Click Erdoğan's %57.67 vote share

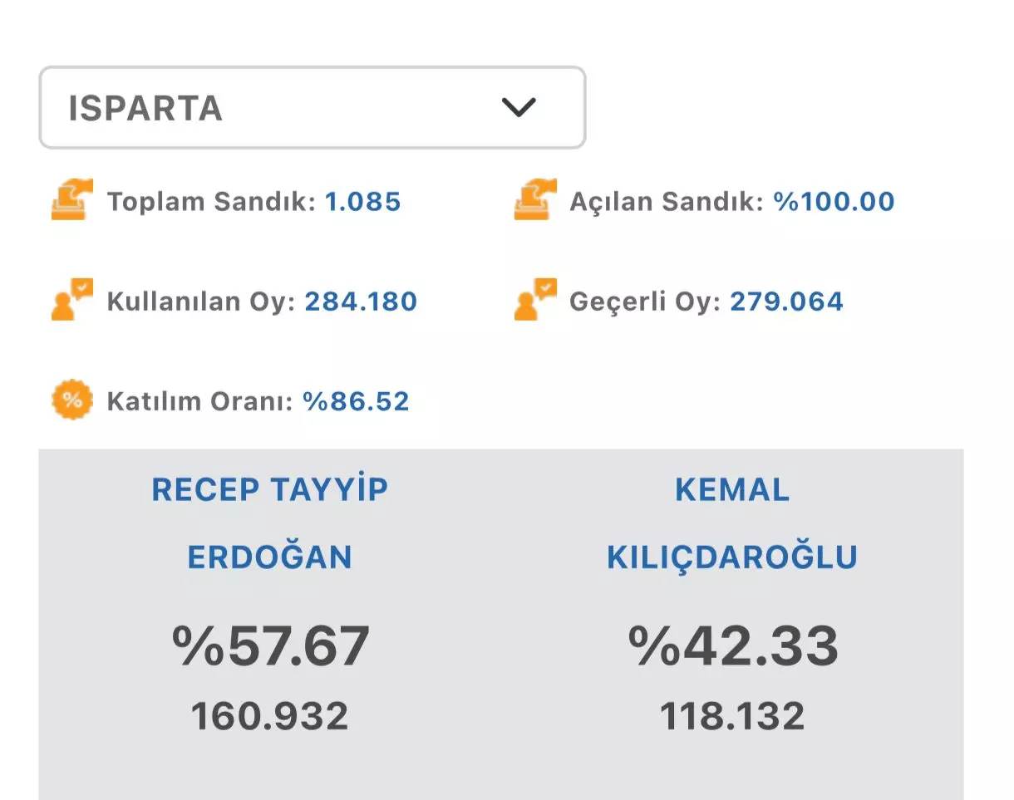[x=271, y=646]
